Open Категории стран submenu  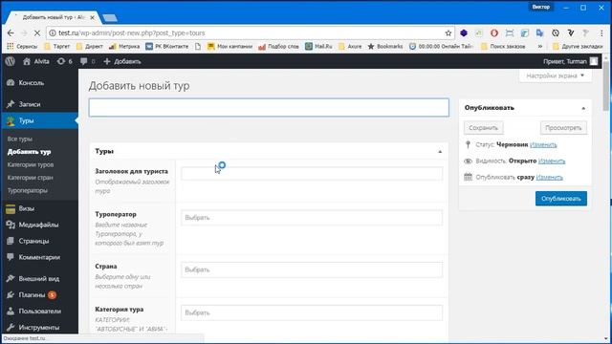coord(30,178)
